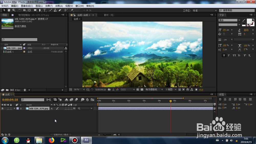256x144 pixels.
Task: Toggle viewer lock icon for 合成 1
Action: (x=74, y=15)
